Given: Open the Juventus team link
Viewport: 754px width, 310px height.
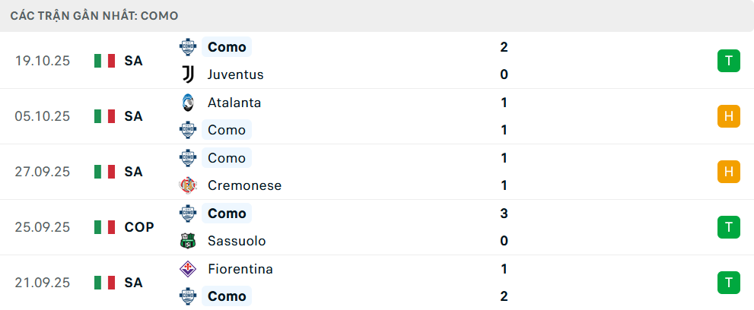Looking at the screenshot, I should (x=235, y=74).
